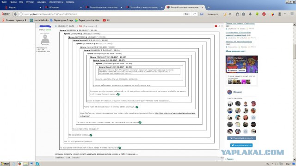Open the Справка menu
Viewport: 296px width, 166px height.
(x=70, y=2)
